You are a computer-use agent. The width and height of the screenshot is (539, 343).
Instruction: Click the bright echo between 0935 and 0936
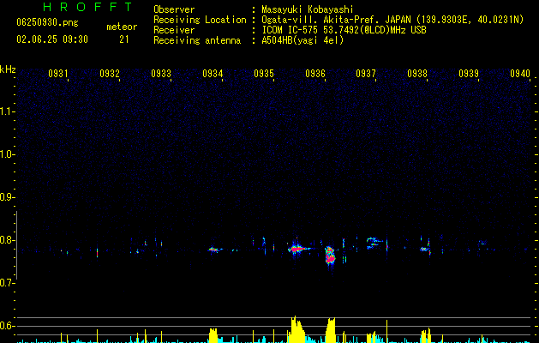point(296,249)
